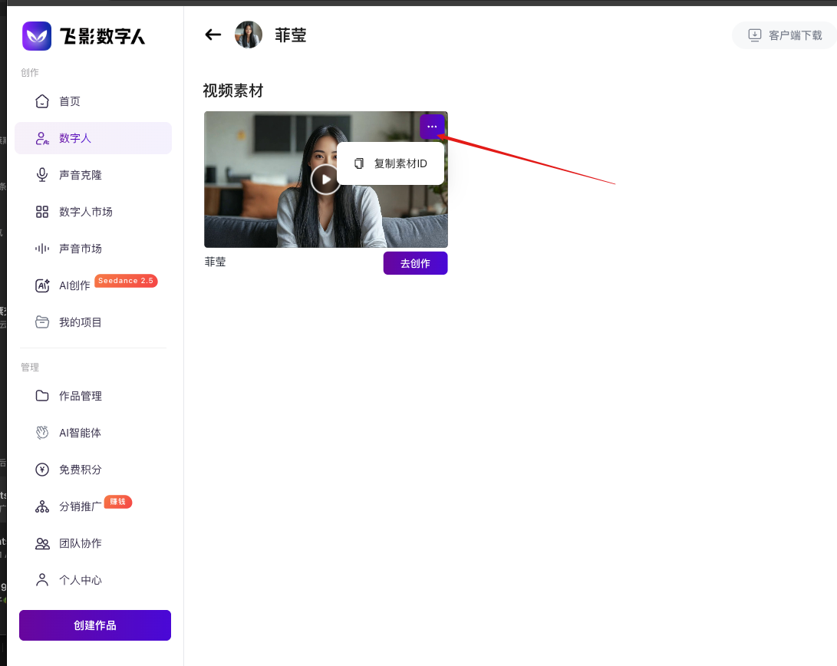Screen dimensions: 837x666
Task: Navigate to AI创作 menu label
Action: tap(74, 285)
